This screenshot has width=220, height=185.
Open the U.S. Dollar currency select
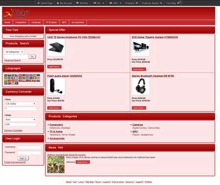click(x=20, y=104)
